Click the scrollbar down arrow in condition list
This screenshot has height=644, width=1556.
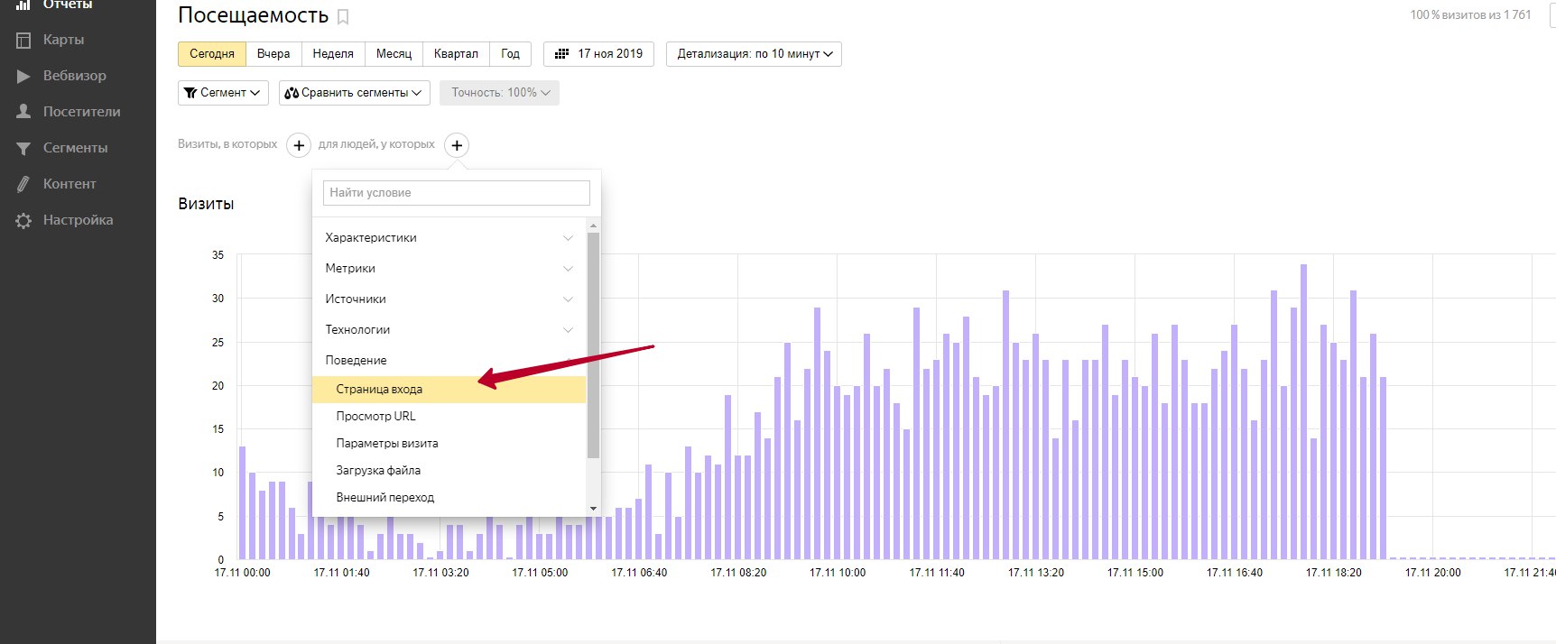pyautogui.click(x=593, y=509)
